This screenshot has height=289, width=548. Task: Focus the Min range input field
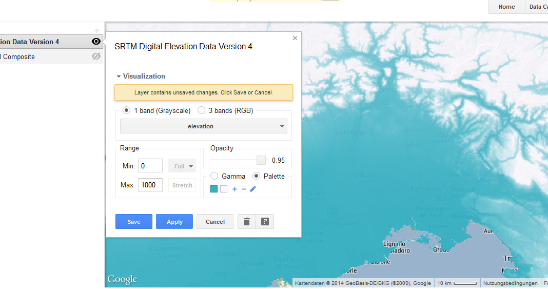pyautogui.click(x=150, y=166)
